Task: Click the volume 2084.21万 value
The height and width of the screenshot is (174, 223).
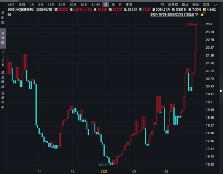Action: pos(163,10)
